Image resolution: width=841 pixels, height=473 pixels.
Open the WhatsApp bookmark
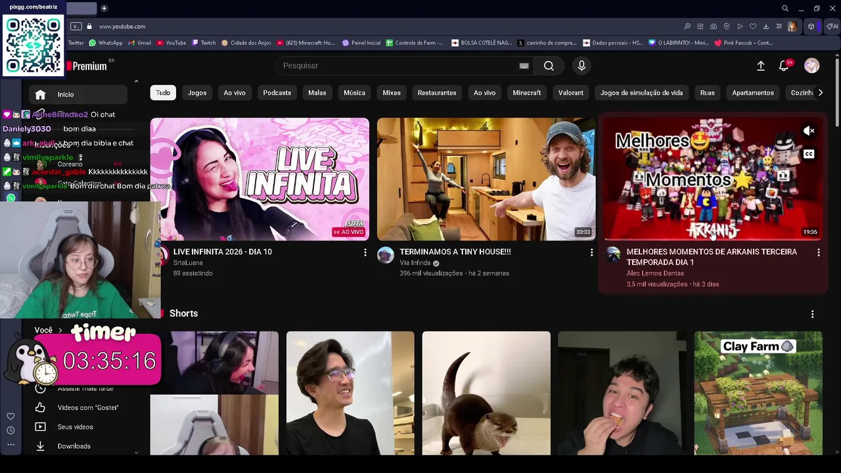(x=106, y=43)
